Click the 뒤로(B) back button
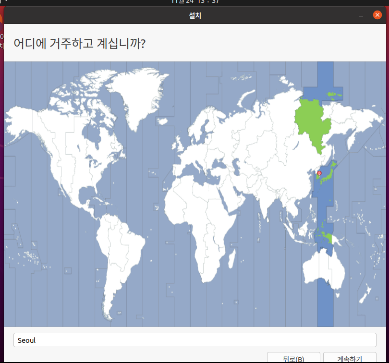The width and height of the screenshot is (389, 363). pos(293,358)
